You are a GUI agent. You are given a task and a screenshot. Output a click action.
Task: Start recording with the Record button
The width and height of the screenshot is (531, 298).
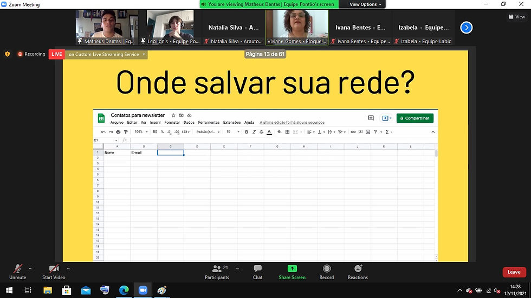click(x=326, y=272)
